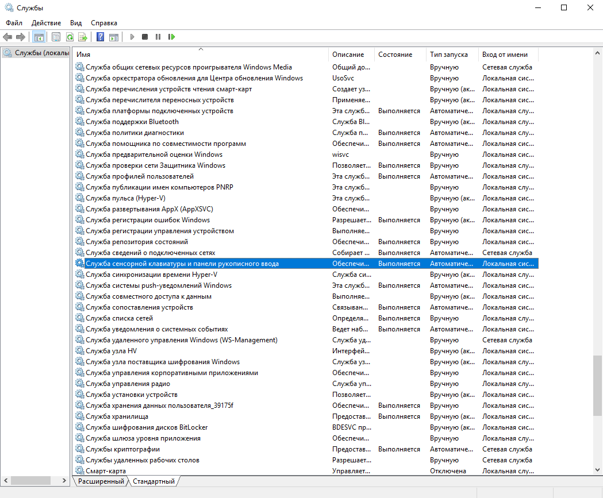The image size is (603, 498).
Task: Restart the service with Restart icon
Action: (x=171, y=37)
